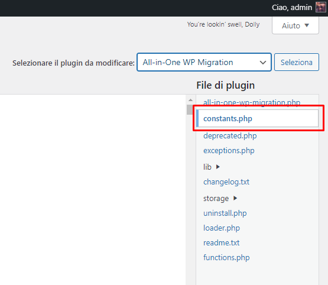Open uninstall.php file
The image size is (328, 285).
point(225,213)
